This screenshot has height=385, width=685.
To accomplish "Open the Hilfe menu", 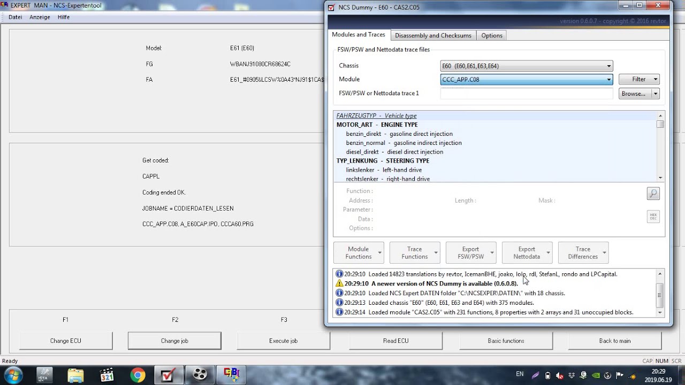I will [64, 17].
